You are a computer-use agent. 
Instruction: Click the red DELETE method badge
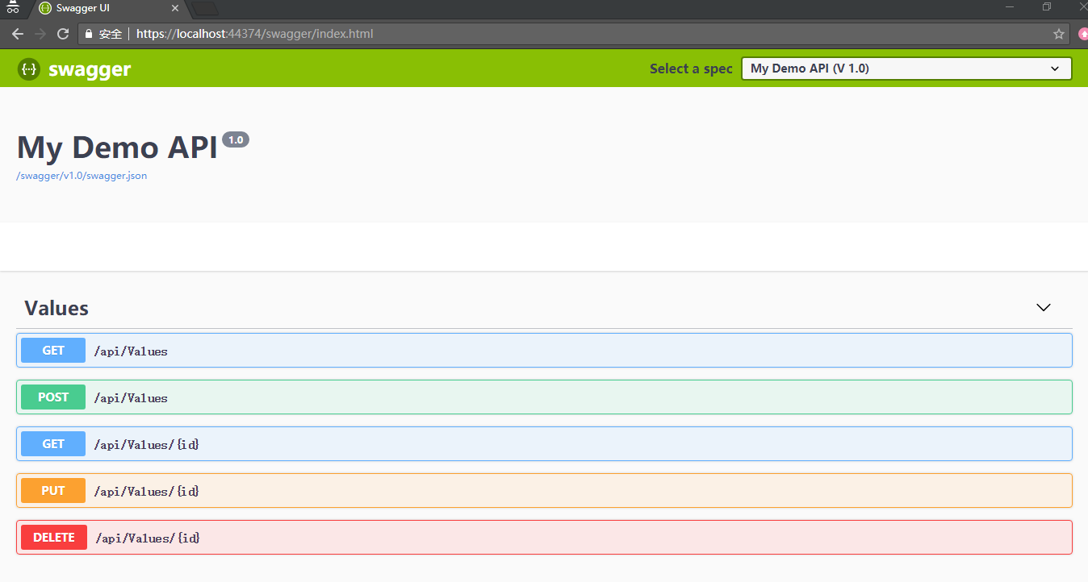coord(54,538)
